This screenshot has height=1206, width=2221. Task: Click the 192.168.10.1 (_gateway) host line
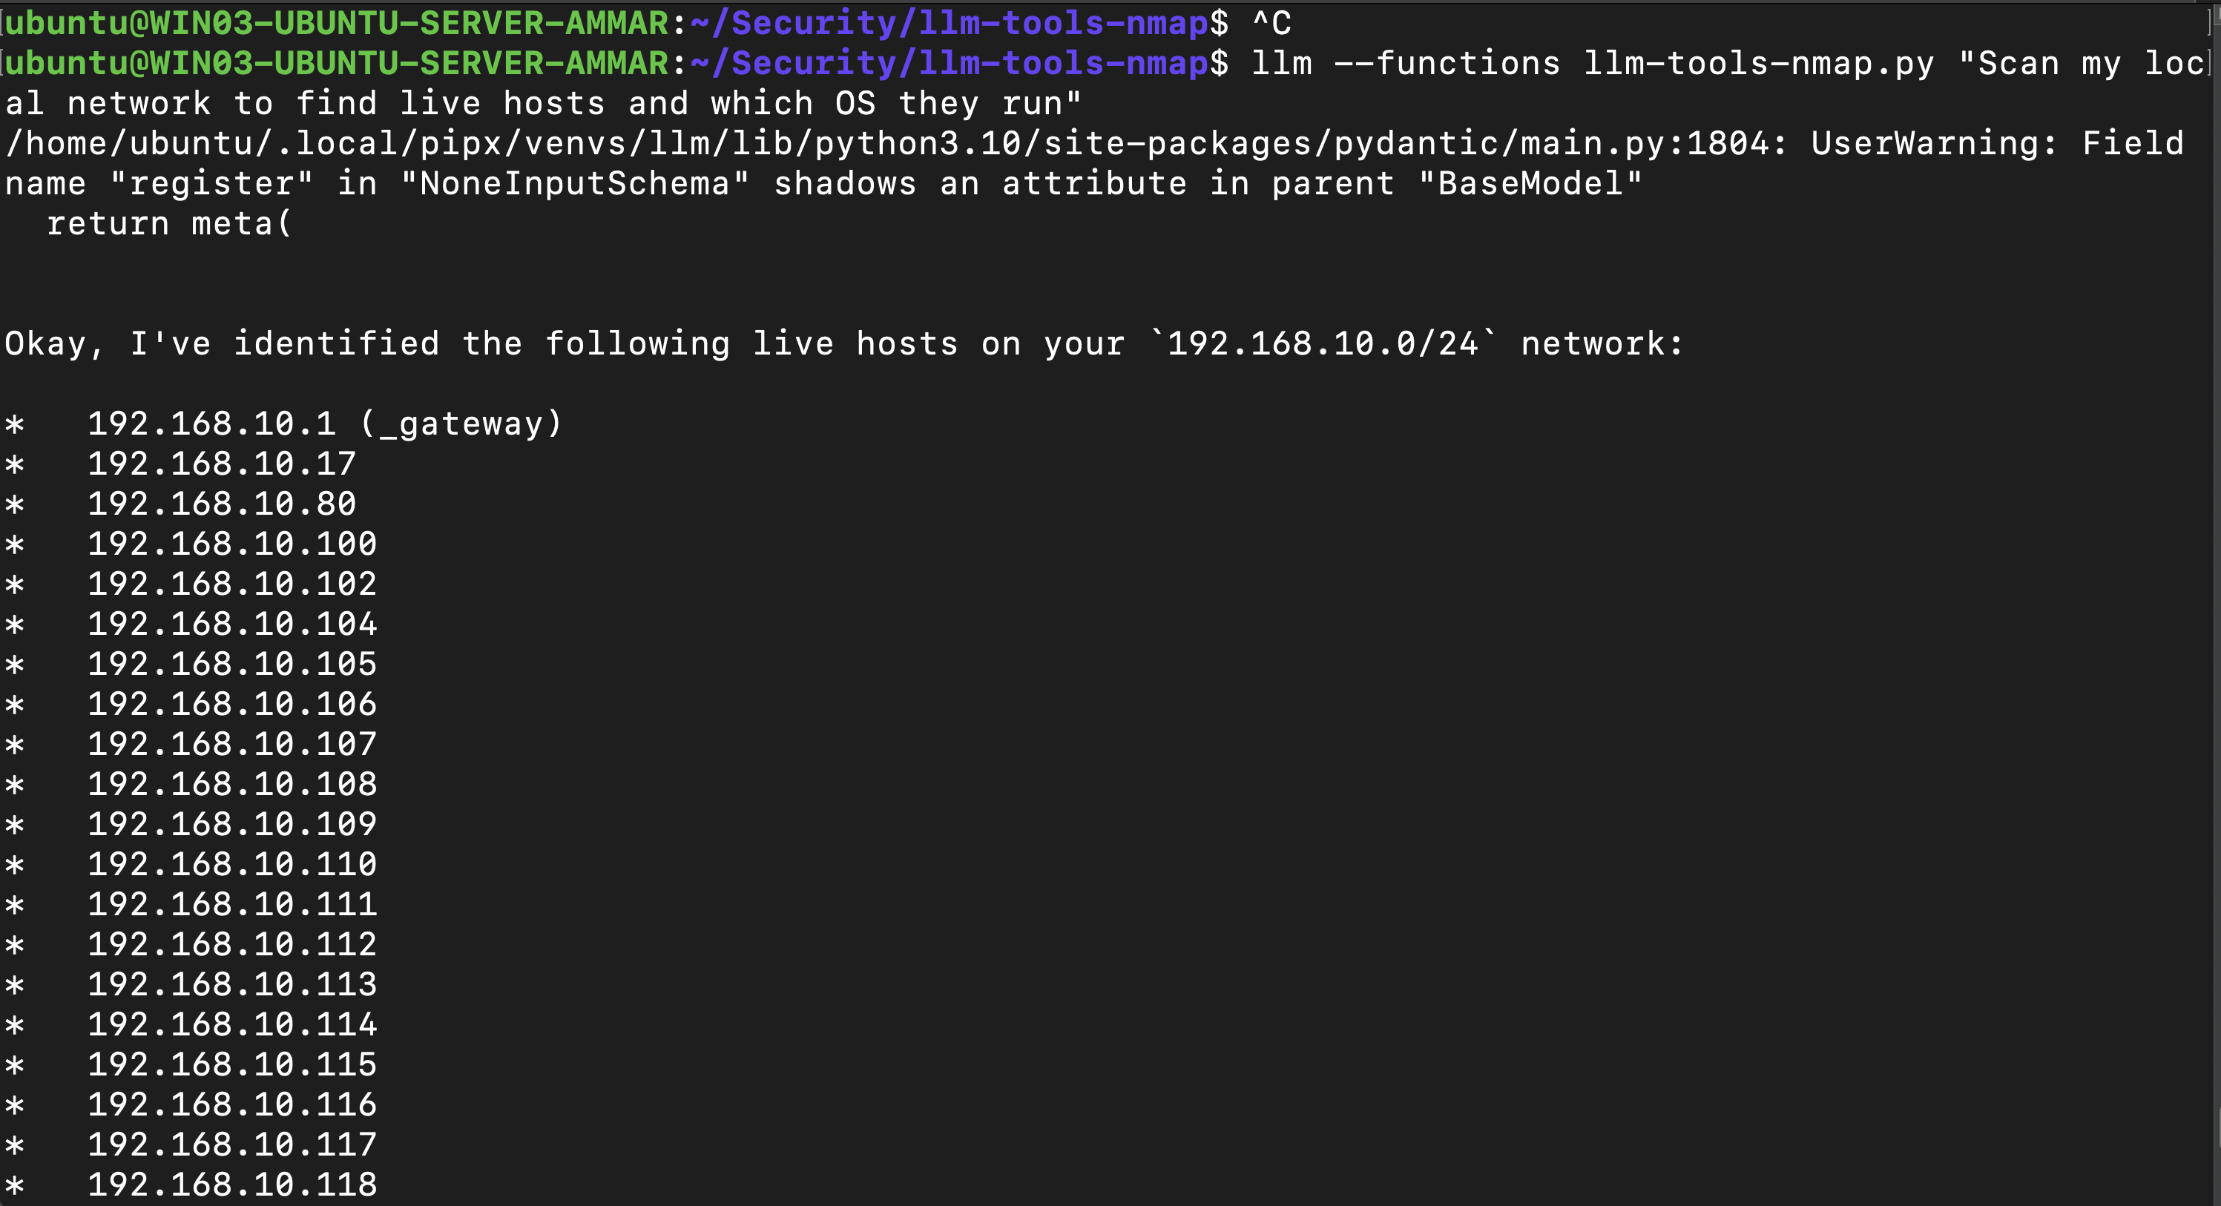point(325,424)
